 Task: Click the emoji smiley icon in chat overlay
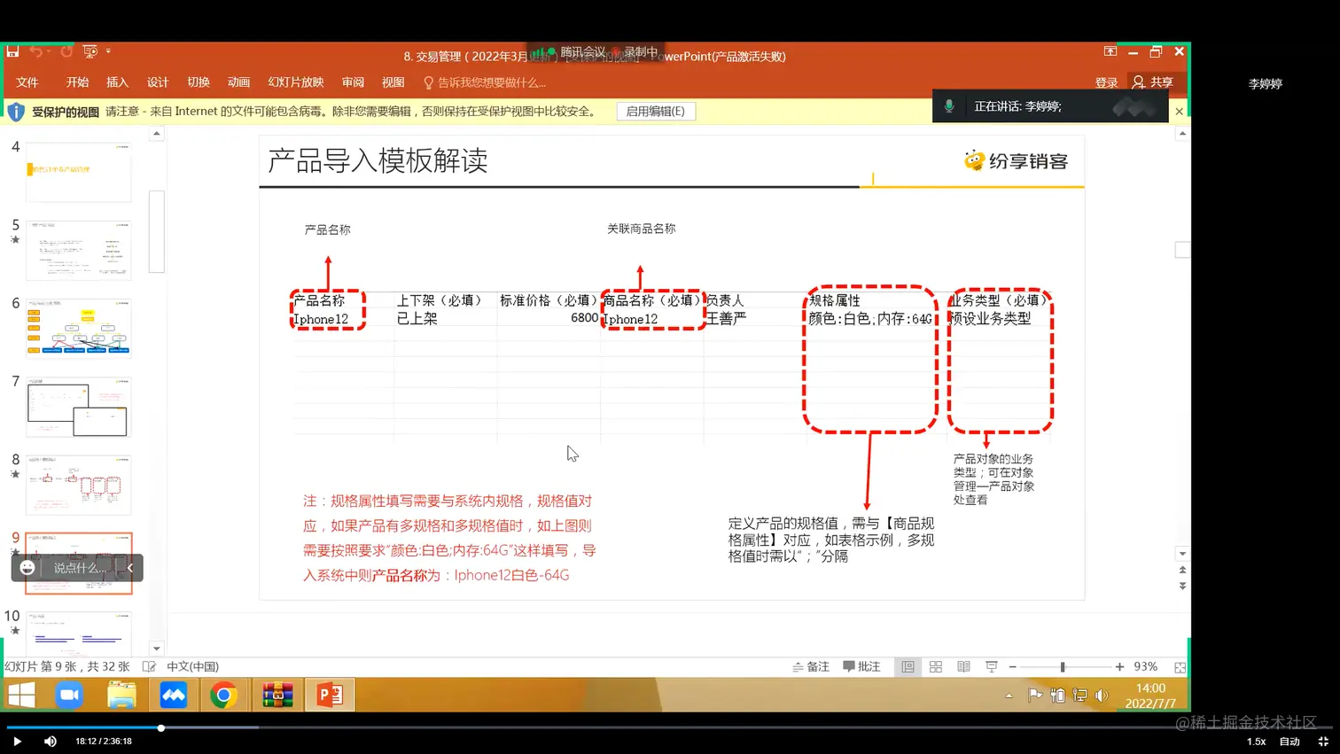pyautogui.click(x=27, y=568)
